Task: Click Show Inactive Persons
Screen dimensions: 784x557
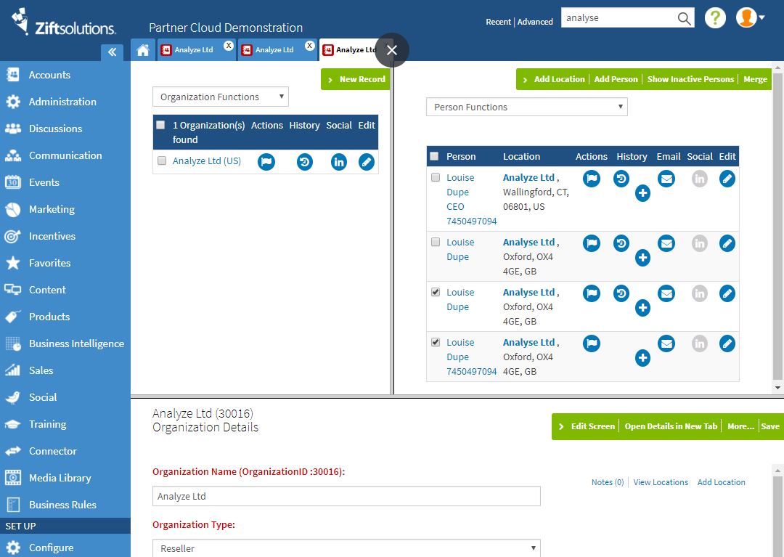Action: pos(690,79)
